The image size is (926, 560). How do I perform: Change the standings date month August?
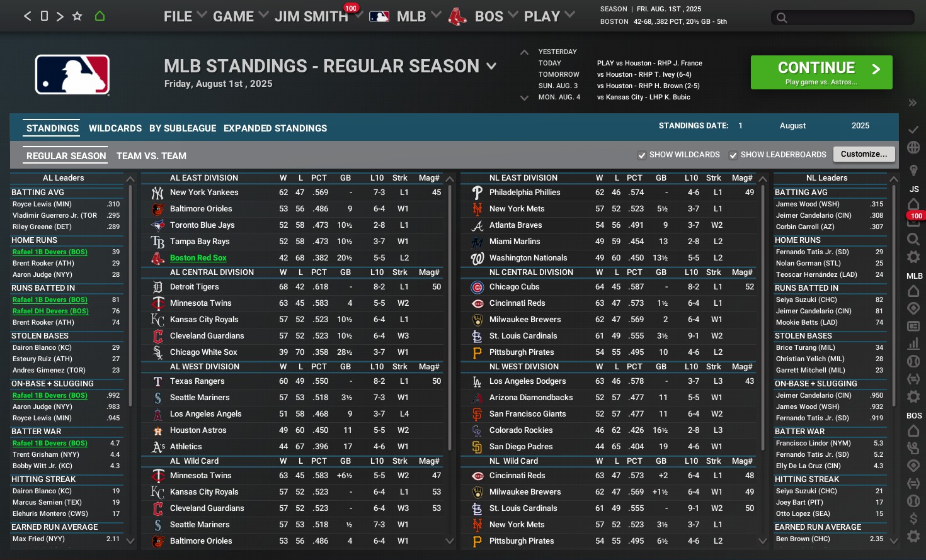click(x=792, y=126)
